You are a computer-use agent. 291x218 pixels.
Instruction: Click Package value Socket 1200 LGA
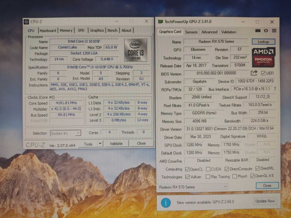[84, 53]
